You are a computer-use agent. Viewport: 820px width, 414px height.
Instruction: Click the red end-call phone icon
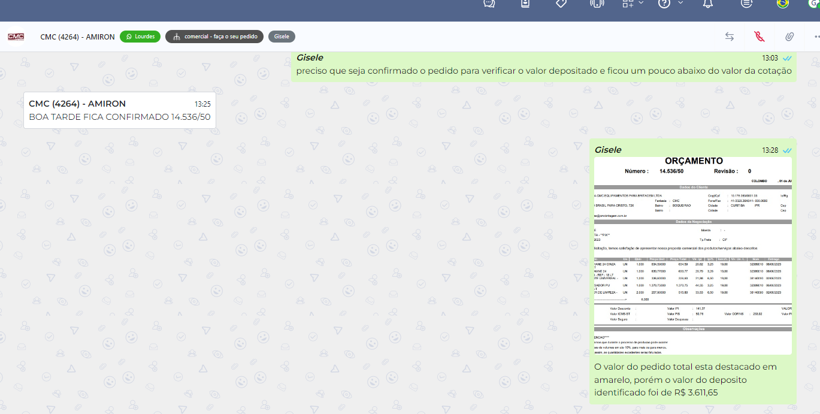[x=760, y=37]
